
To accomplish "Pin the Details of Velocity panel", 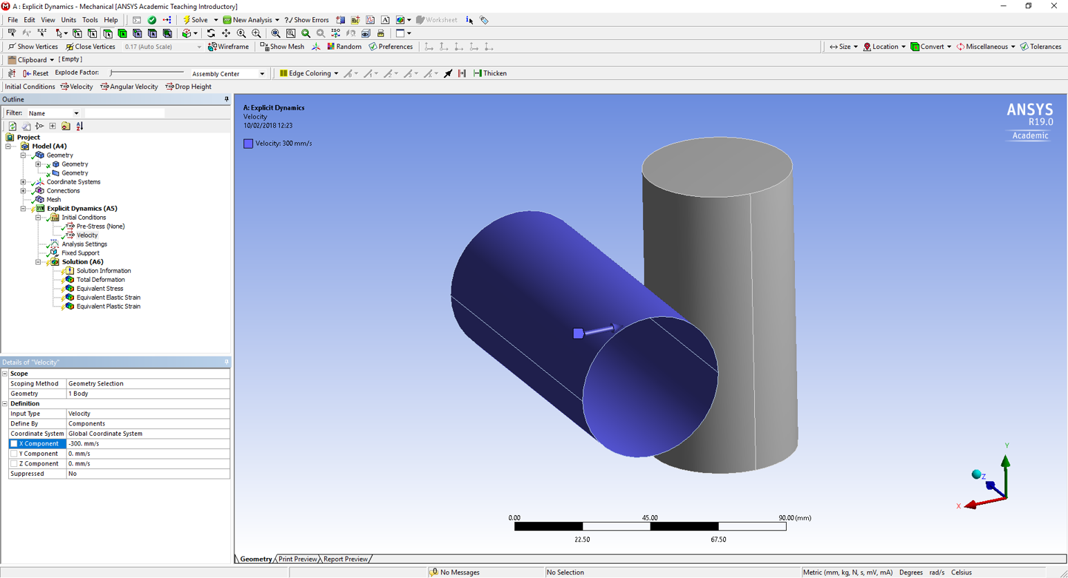I will [x=226, y=362].
